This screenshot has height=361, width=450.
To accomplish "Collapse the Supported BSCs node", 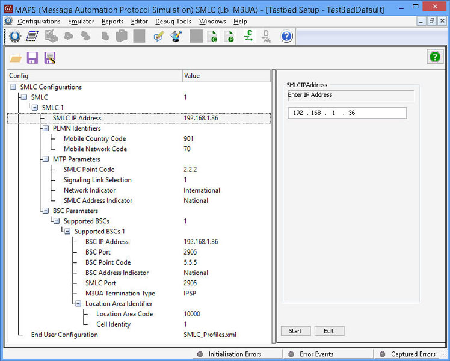I will 57,221.
